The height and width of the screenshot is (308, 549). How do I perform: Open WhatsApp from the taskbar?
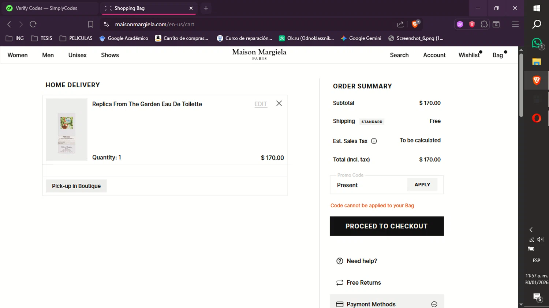537,43
